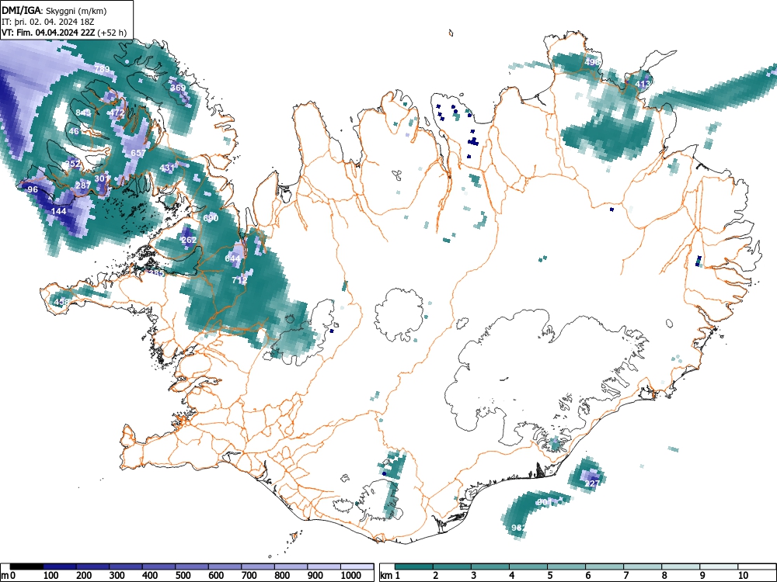Click the visibility value '472' on the map
777x582 pixels.
117,113
